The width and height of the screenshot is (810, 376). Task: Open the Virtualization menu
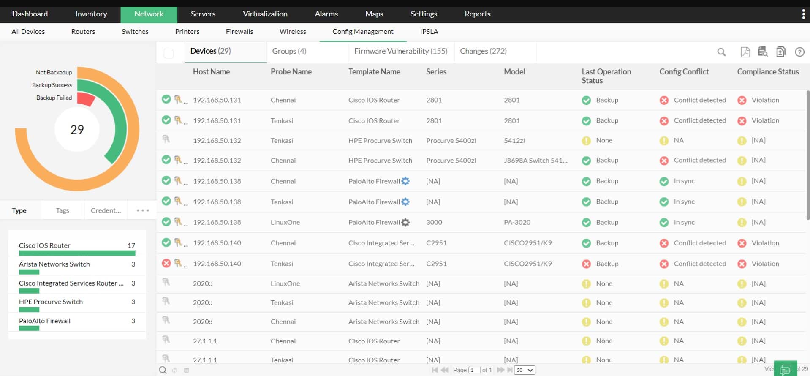pos(265,14)
